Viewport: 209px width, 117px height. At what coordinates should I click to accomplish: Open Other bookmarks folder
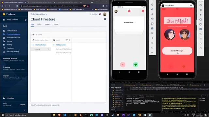(101, 9)
